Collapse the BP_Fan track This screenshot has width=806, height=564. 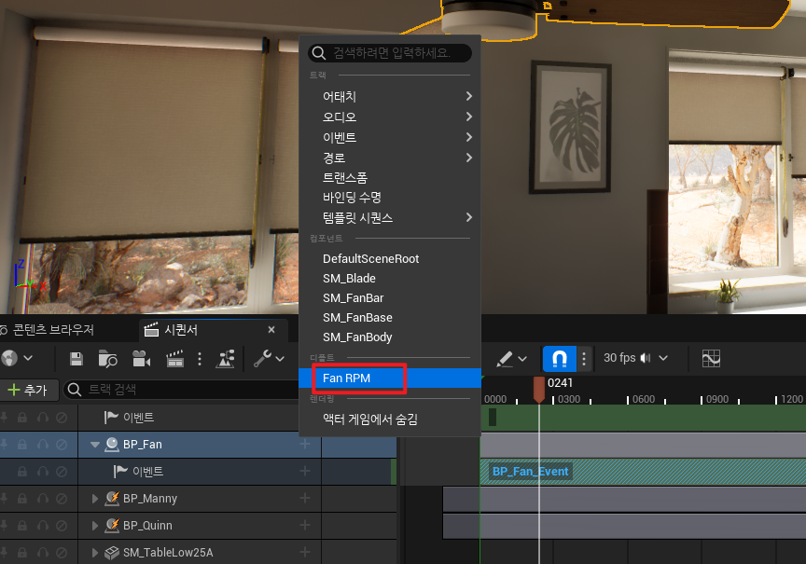95,445
